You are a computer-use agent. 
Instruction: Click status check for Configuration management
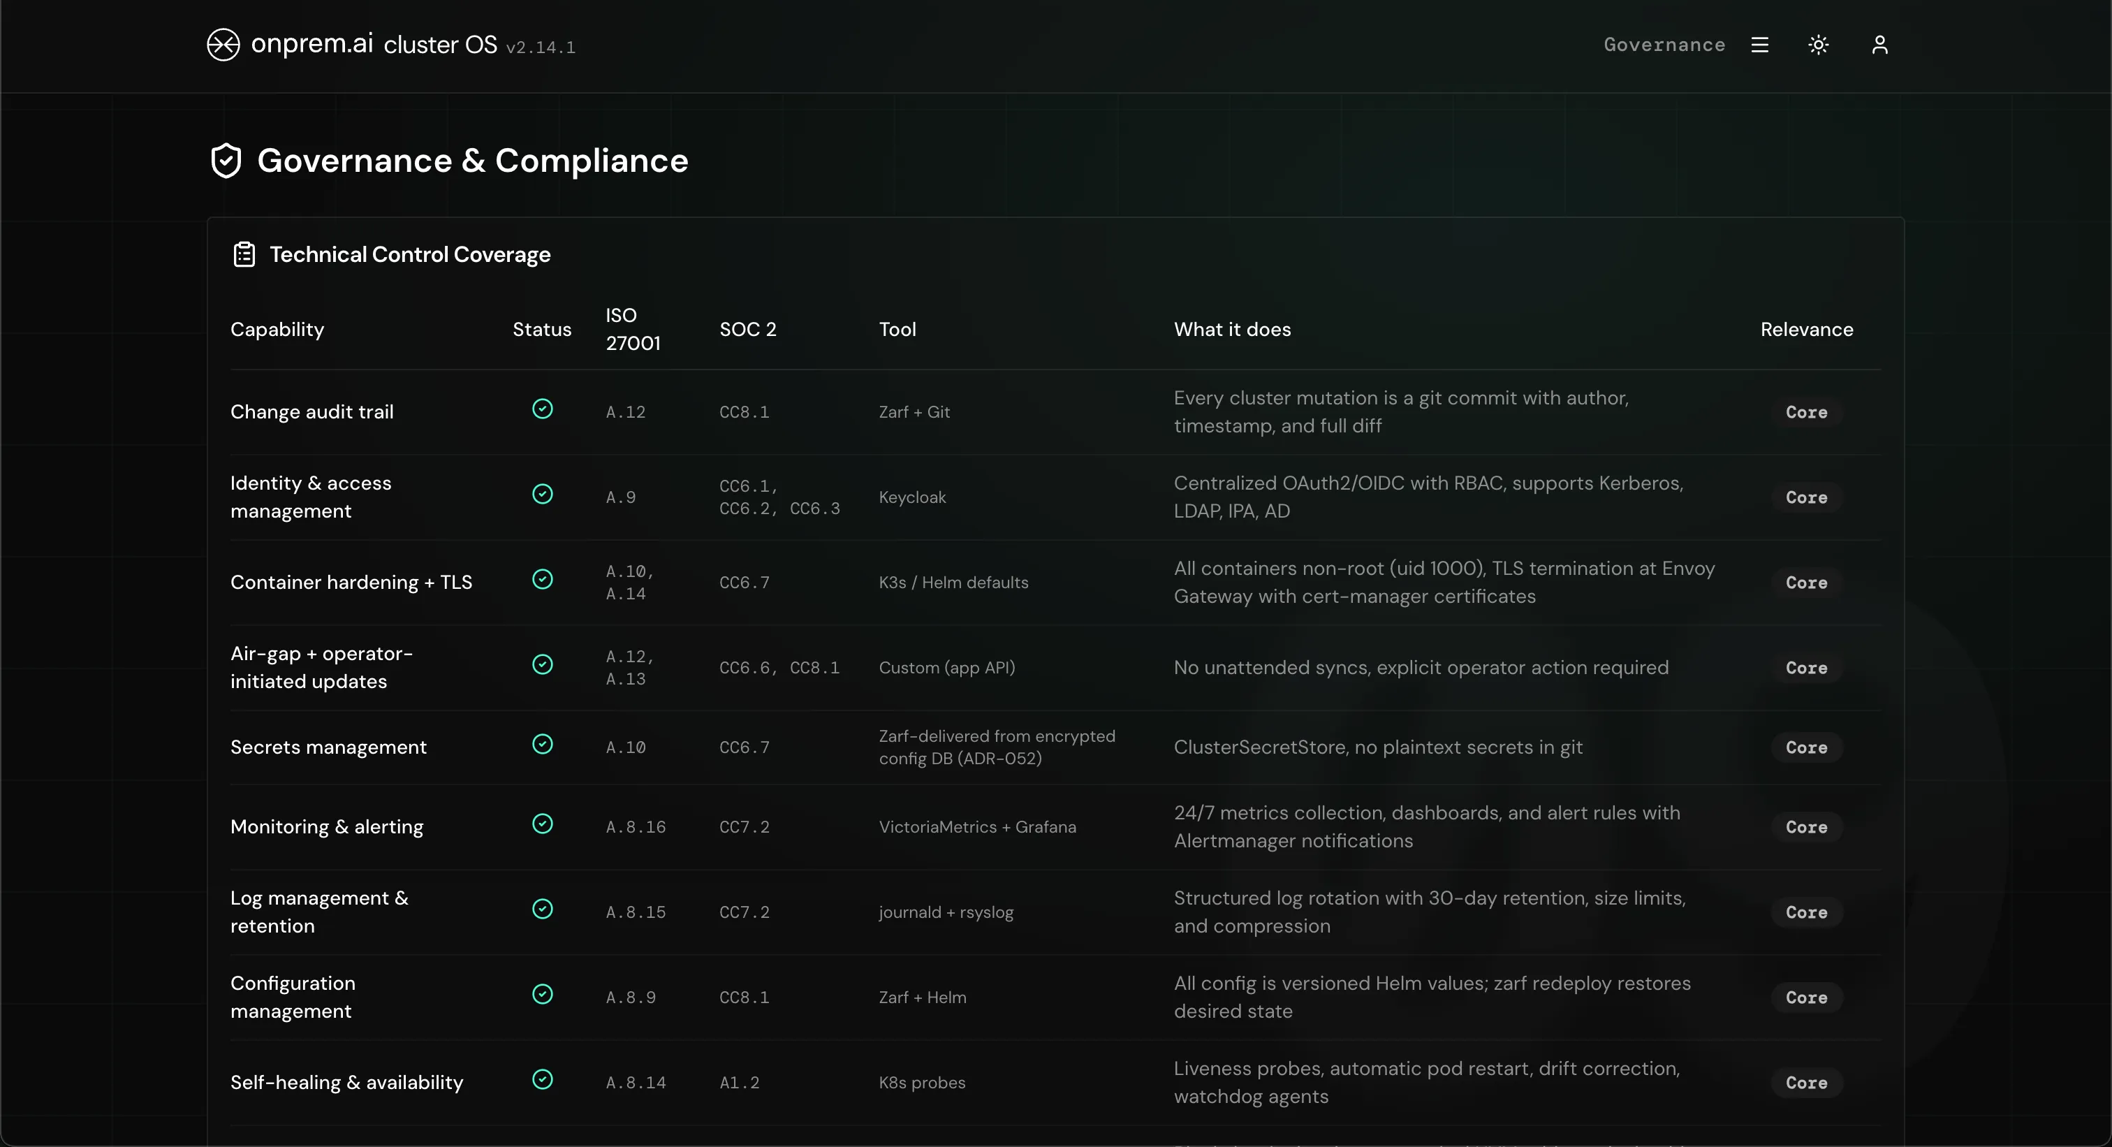(x=543, y=995)
